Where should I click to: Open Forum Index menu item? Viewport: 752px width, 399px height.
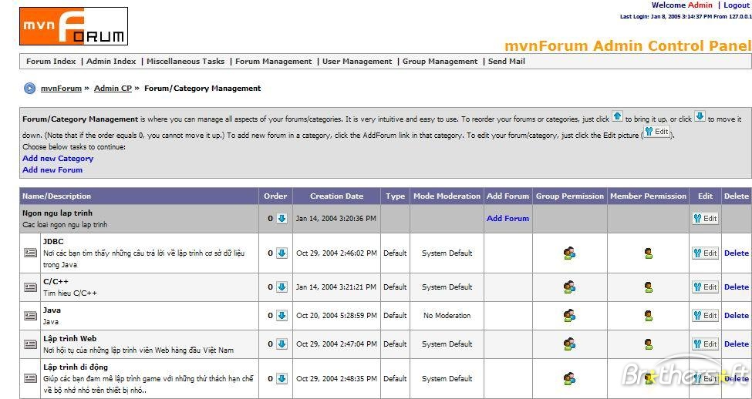pyautogui.click(x=51, y=62)
